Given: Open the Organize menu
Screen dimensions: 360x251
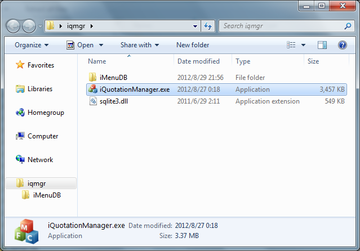Looking at the screenshot, I should (x=32, y=45).
